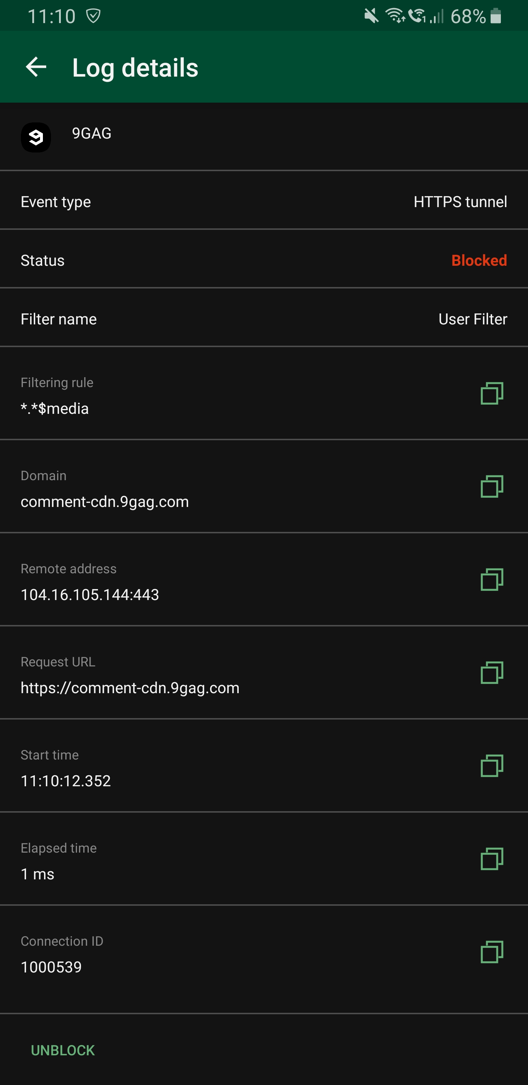The height and width of the screenshot is (1085, 528).
Task: Copy the elapsed time value
Action: pyautogui.click(x=491, y=859)
